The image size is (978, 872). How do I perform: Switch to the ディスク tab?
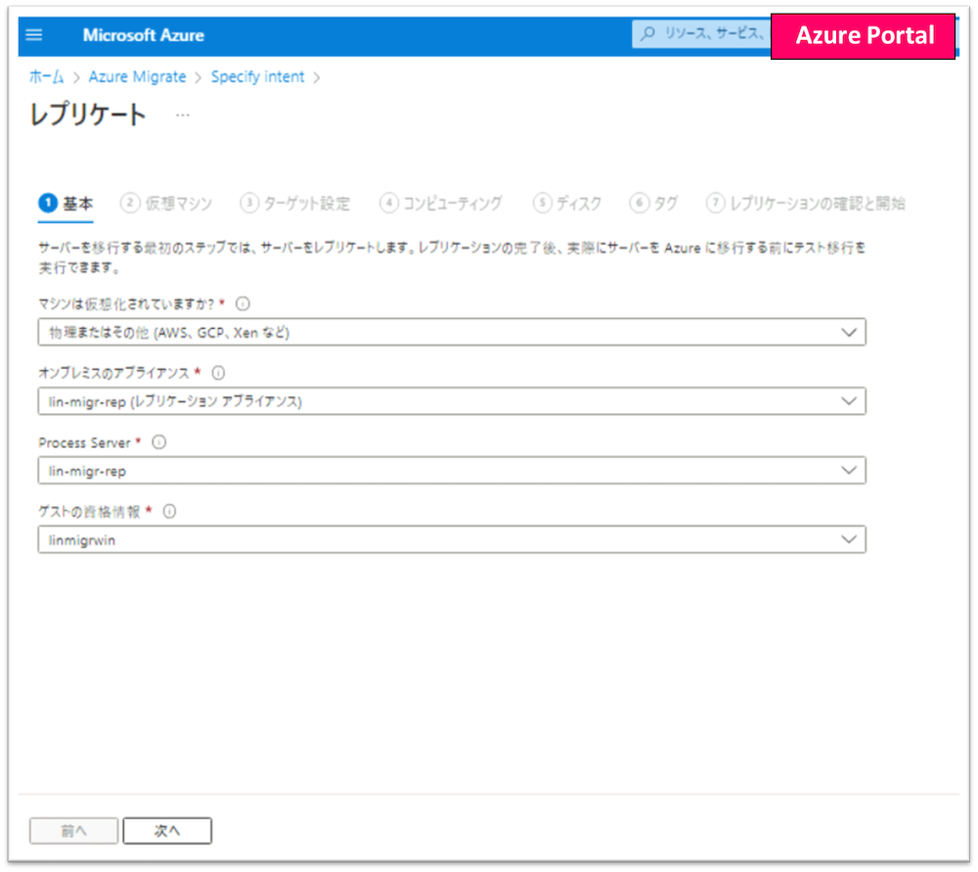[x=567, y=204]
